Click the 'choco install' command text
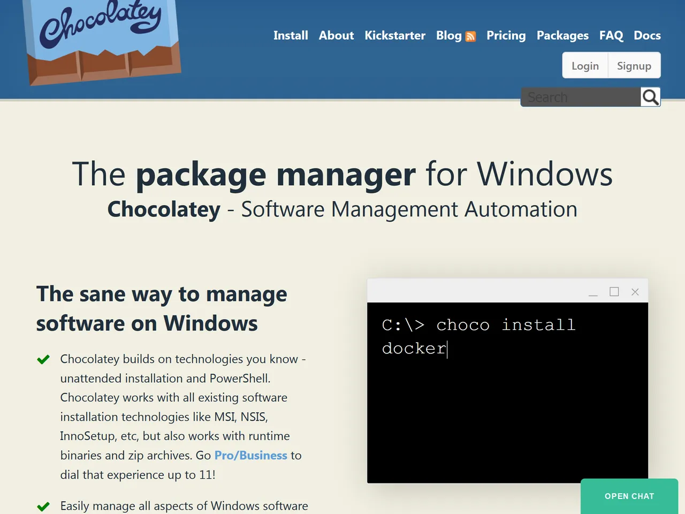The image size is (685, 514). (x=506, y=325)
